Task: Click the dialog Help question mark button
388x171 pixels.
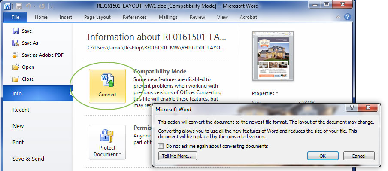Action: coord(352,107)
